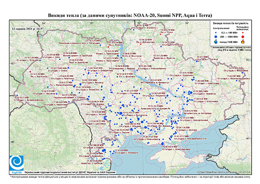Click the small red dot in the legend
The height and width of the screenshot is (184, 260).
click(x=242, y=33)
